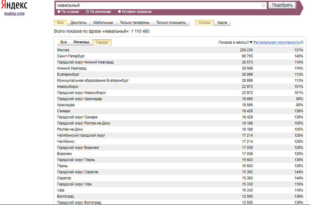
Task: Sort by Региональная популярность link
Action: (x=276, y=42)
